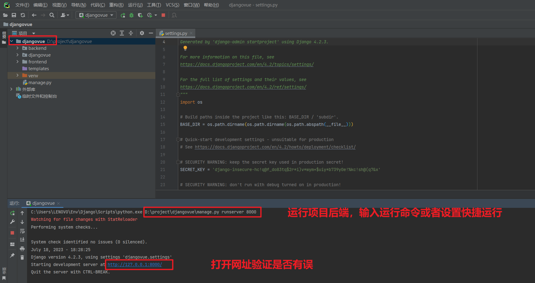Save all files using the floppy icon

click(14, 15)
